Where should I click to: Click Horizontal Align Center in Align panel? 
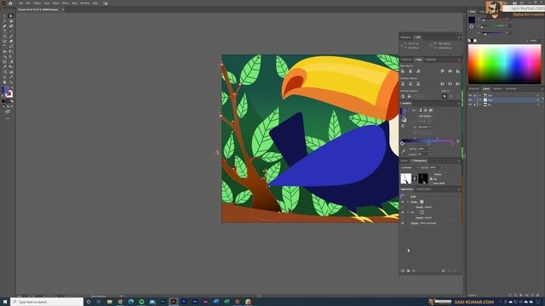tap(410, 71)
